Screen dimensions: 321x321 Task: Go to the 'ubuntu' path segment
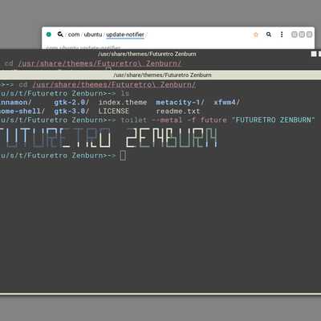coord(93,35)
